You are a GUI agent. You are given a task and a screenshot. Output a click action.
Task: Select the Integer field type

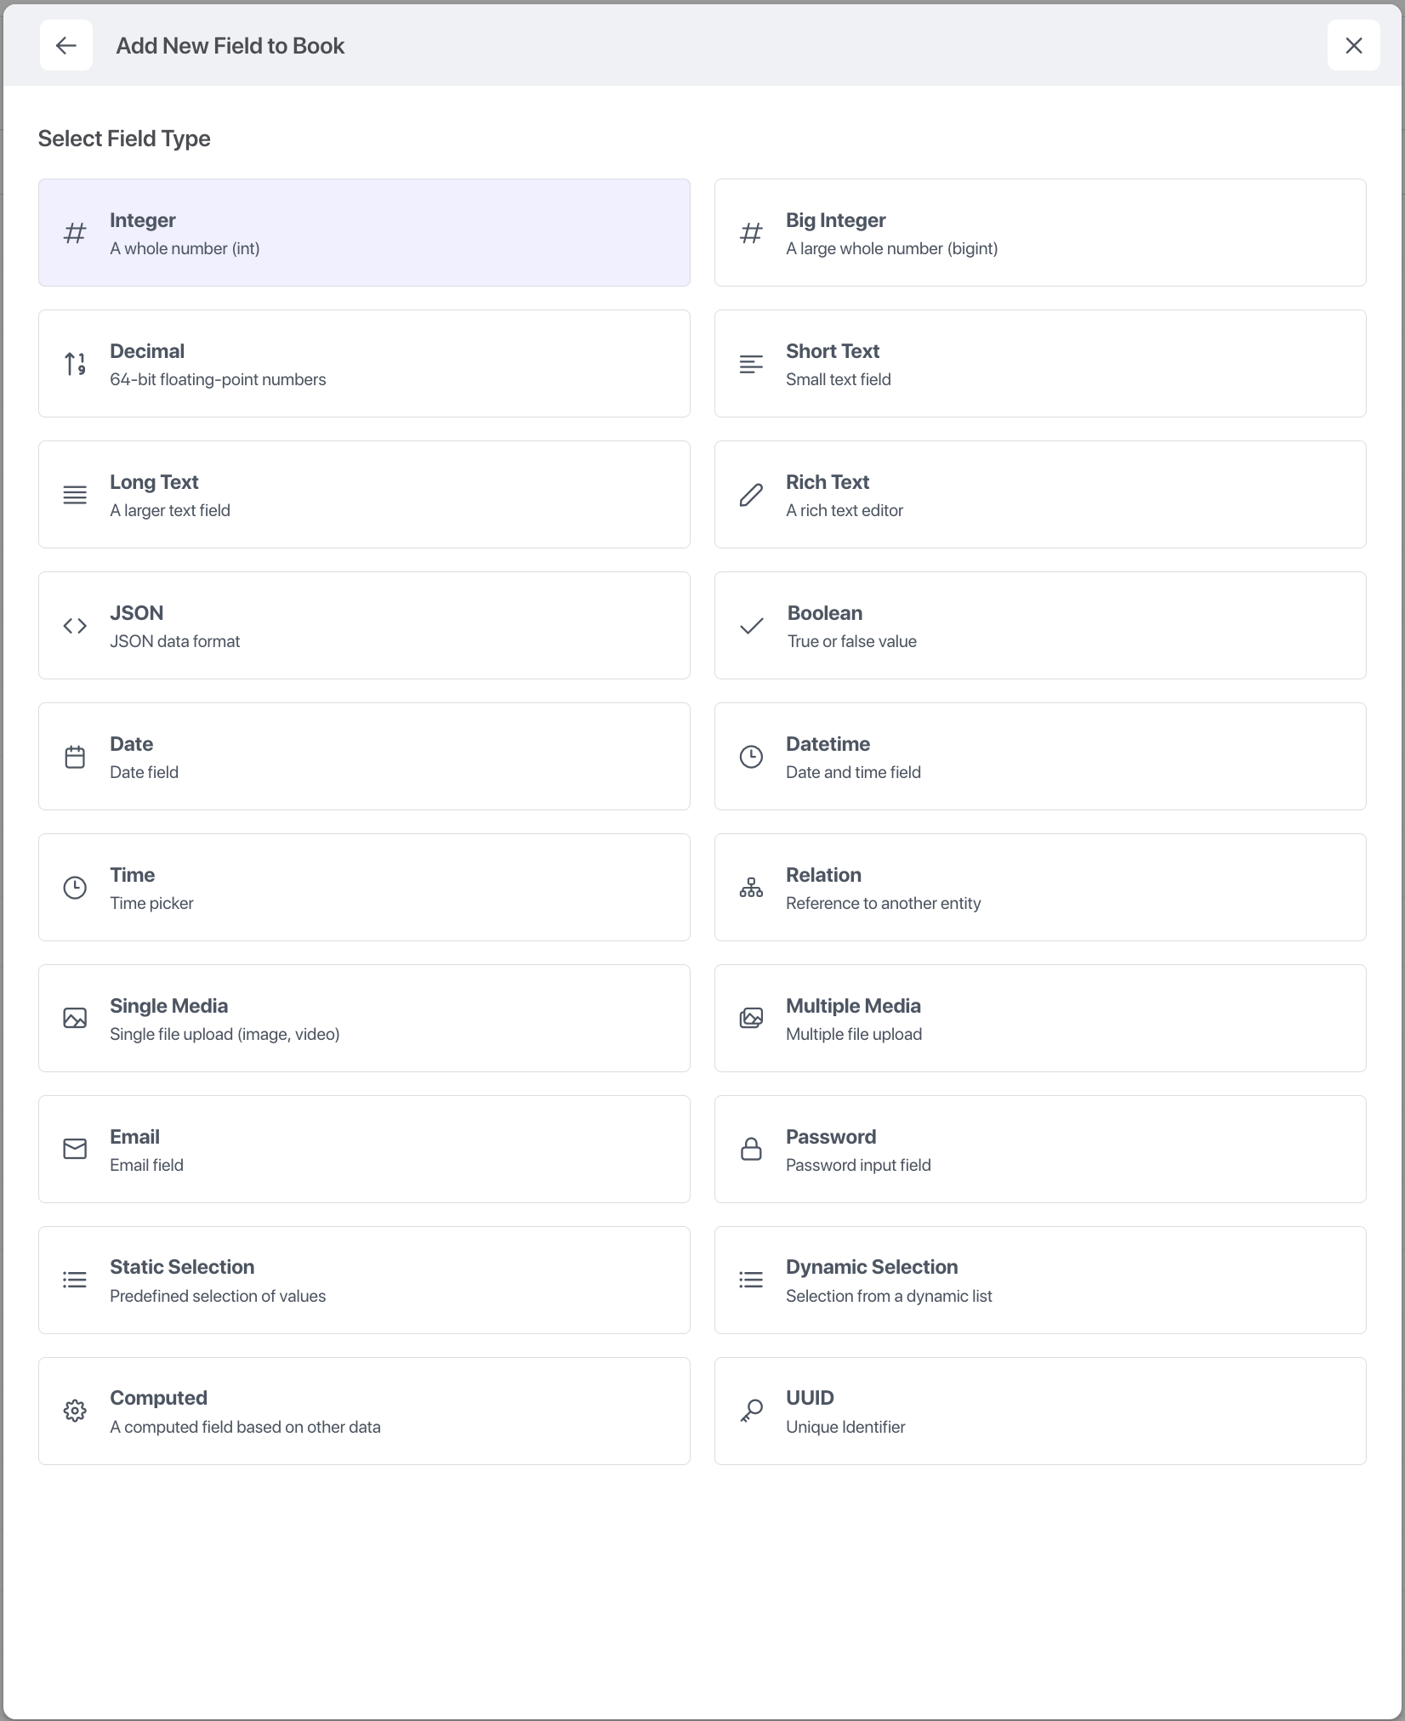click(364, 233)
